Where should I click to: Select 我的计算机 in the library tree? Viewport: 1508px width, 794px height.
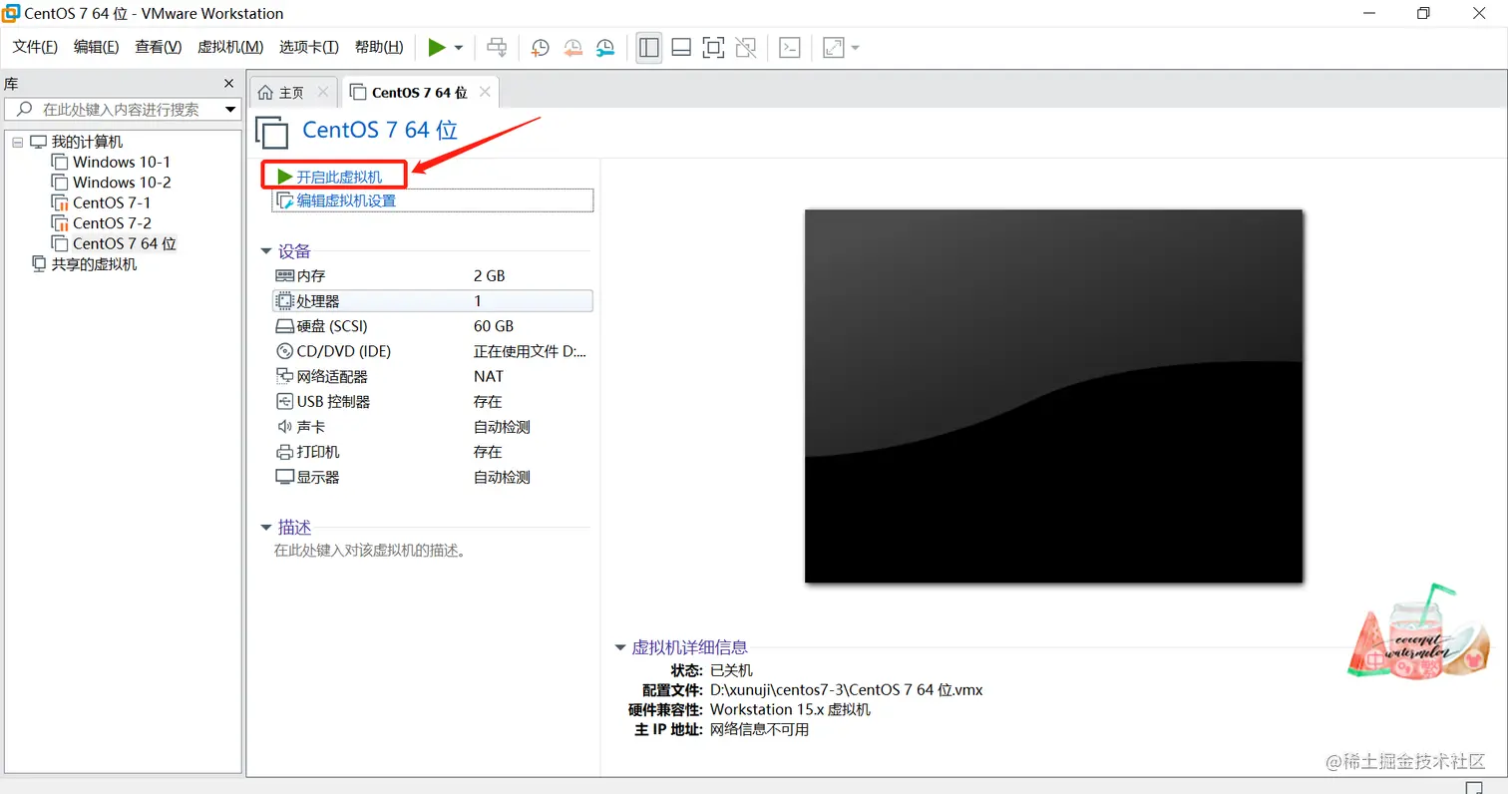click(87, 142)
